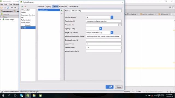
Task: Switch to the Signing tab
Action: (x=49, y=7)
